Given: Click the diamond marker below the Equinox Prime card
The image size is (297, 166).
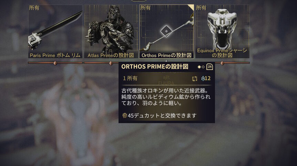Looking at the screenshot, I should tap(222, 63).
